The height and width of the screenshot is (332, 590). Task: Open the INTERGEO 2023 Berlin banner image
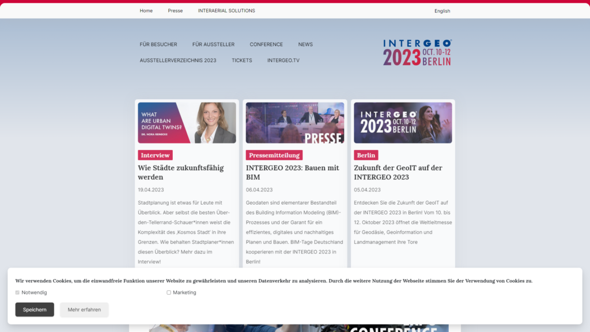(403, 123)
